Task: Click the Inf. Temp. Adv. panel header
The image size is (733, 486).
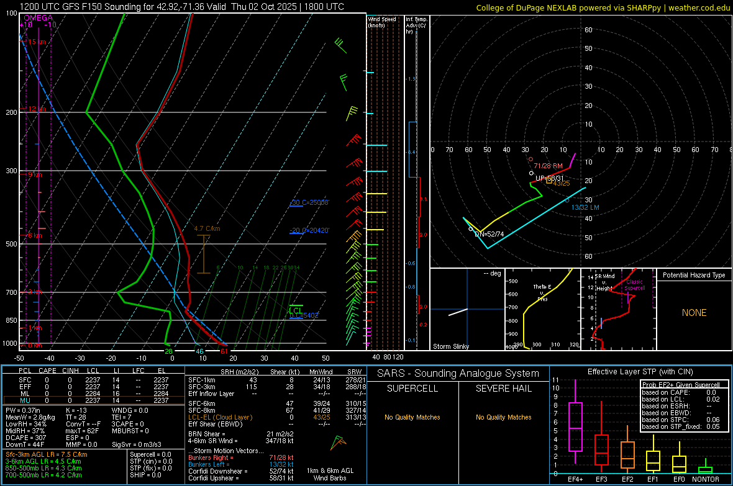Action: (x=416, y=25)
